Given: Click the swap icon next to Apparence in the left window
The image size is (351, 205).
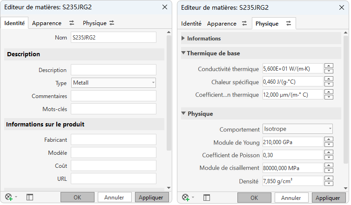Looking at the screenshot, I should click(x=72, y=23).
